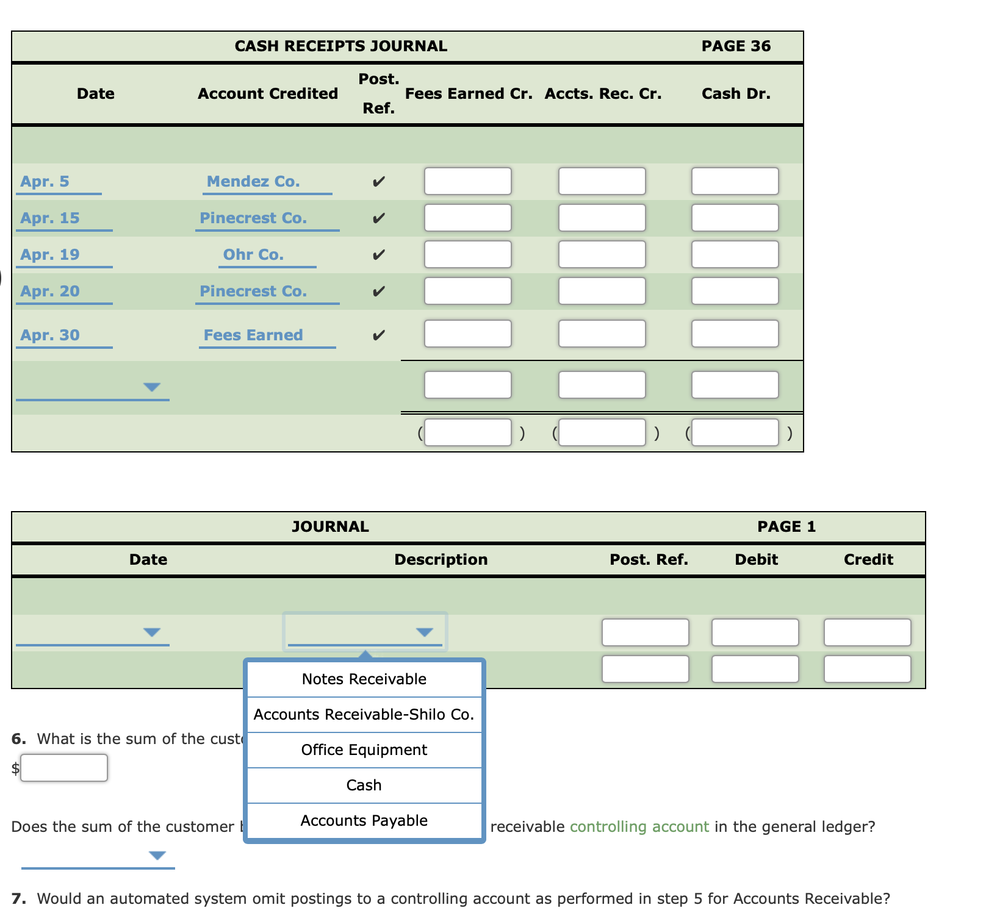This screenshot has width=986, height=916.
Task: Click the Post. Ref. checkmark for Ohr Co.
Action: [379, 255]
